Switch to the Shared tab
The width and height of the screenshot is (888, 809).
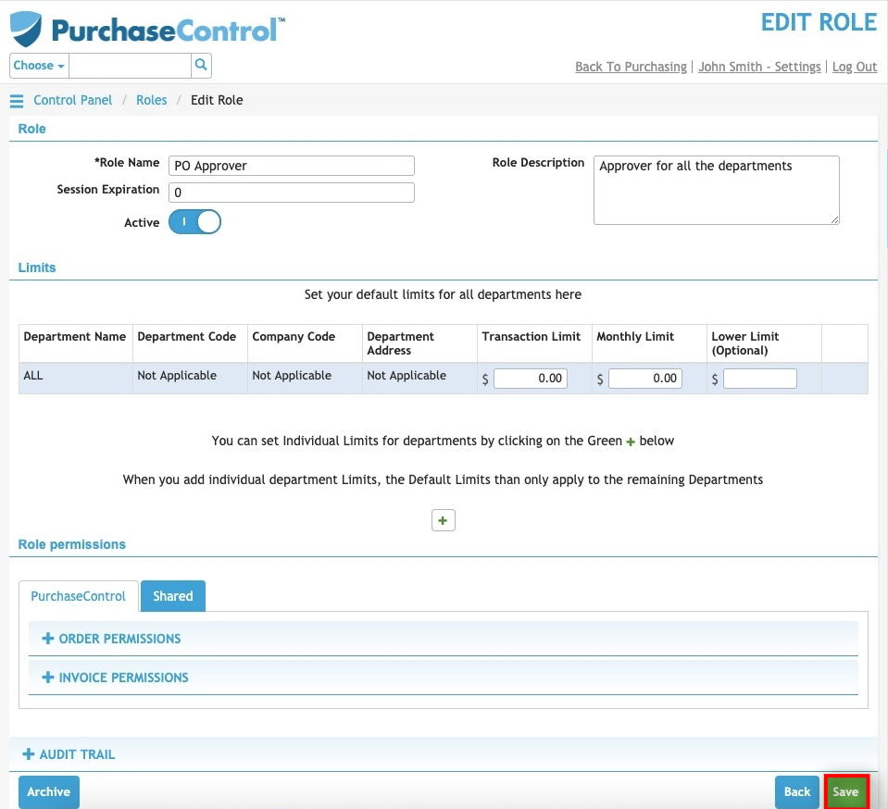pyautogui.click(x=173, y=596)
